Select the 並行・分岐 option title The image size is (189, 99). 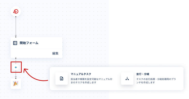(143, 74)
